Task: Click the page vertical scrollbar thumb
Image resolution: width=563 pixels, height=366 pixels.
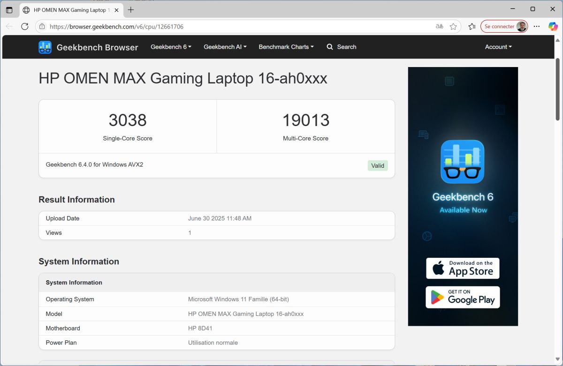Action: (558, 89)
